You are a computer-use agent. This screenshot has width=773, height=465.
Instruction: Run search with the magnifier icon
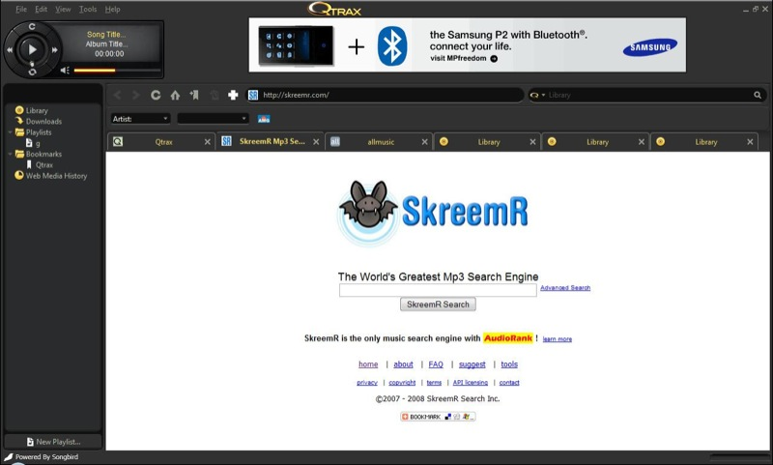(x=758, y=95)
